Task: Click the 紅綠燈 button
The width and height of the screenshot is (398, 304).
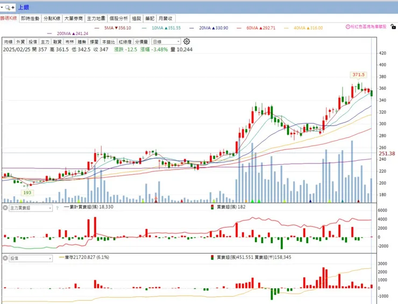Action: click(125, 41)
